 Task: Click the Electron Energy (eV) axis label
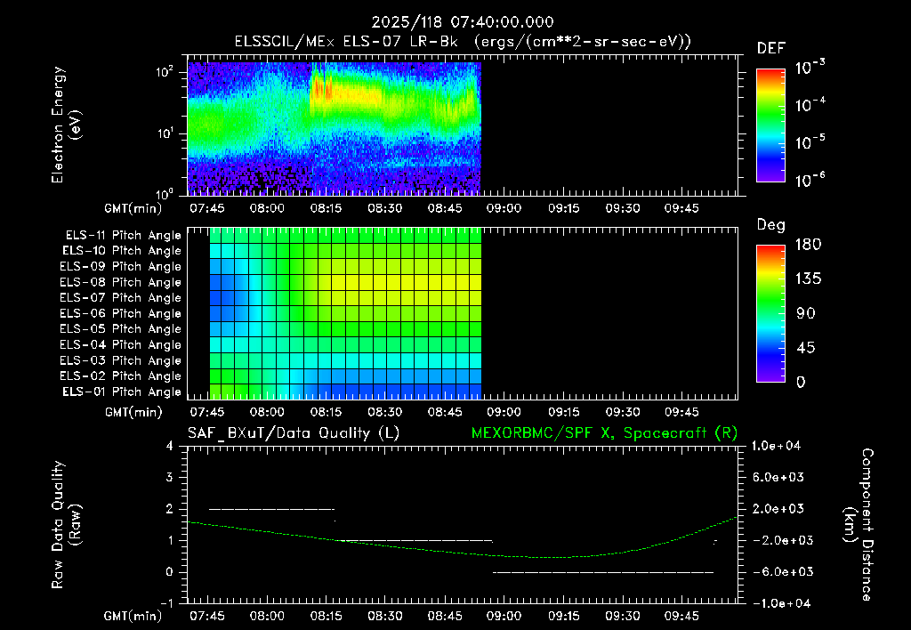pos(65,125)
